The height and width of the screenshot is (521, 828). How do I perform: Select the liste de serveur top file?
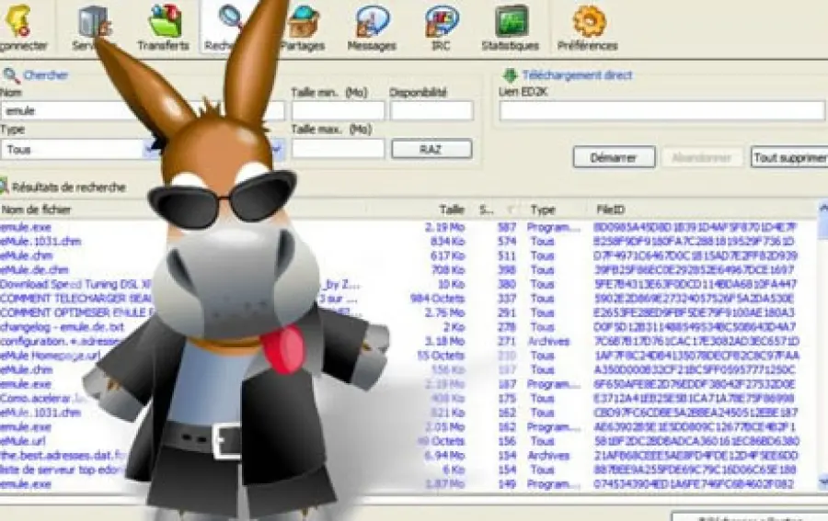[x=62, y=470]
